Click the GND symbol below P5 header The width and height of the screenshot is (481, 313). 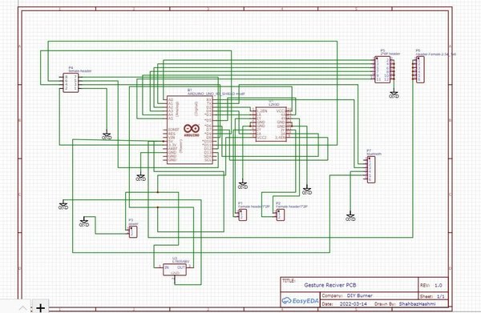point(394,94)
